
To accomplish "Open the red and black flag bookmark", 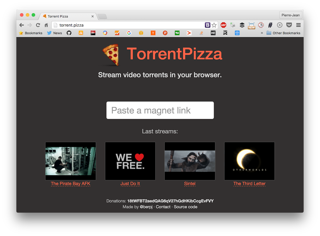I will (x=93, y=33).
